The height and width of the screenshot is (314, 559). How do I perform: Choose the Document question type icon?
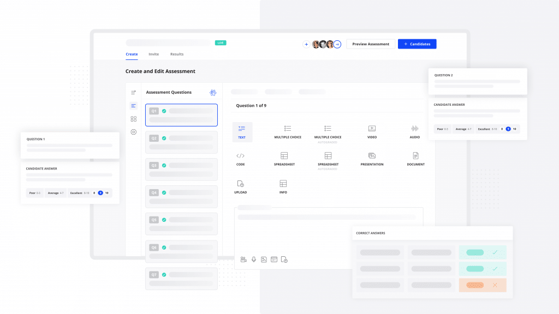(x=415, y=155)
